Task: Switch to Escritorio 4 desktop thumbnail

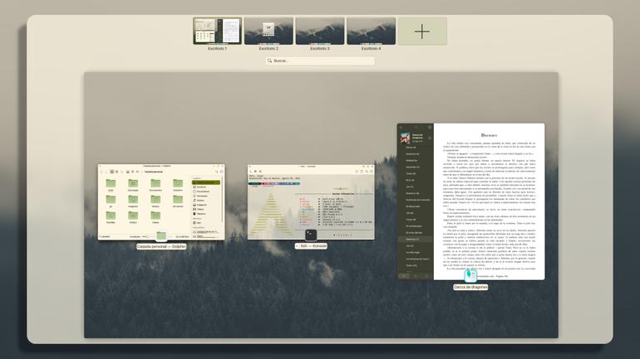Action: click(x=371, y=31)
